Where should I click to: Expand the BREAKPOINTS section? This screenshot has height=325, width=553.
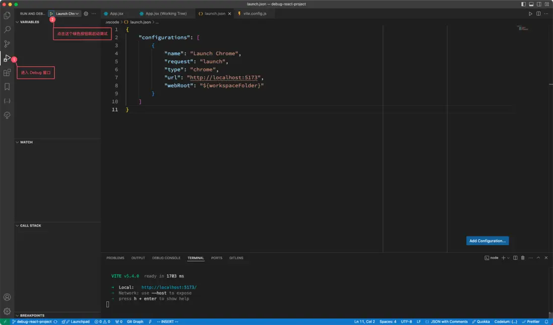click(32, 315)
